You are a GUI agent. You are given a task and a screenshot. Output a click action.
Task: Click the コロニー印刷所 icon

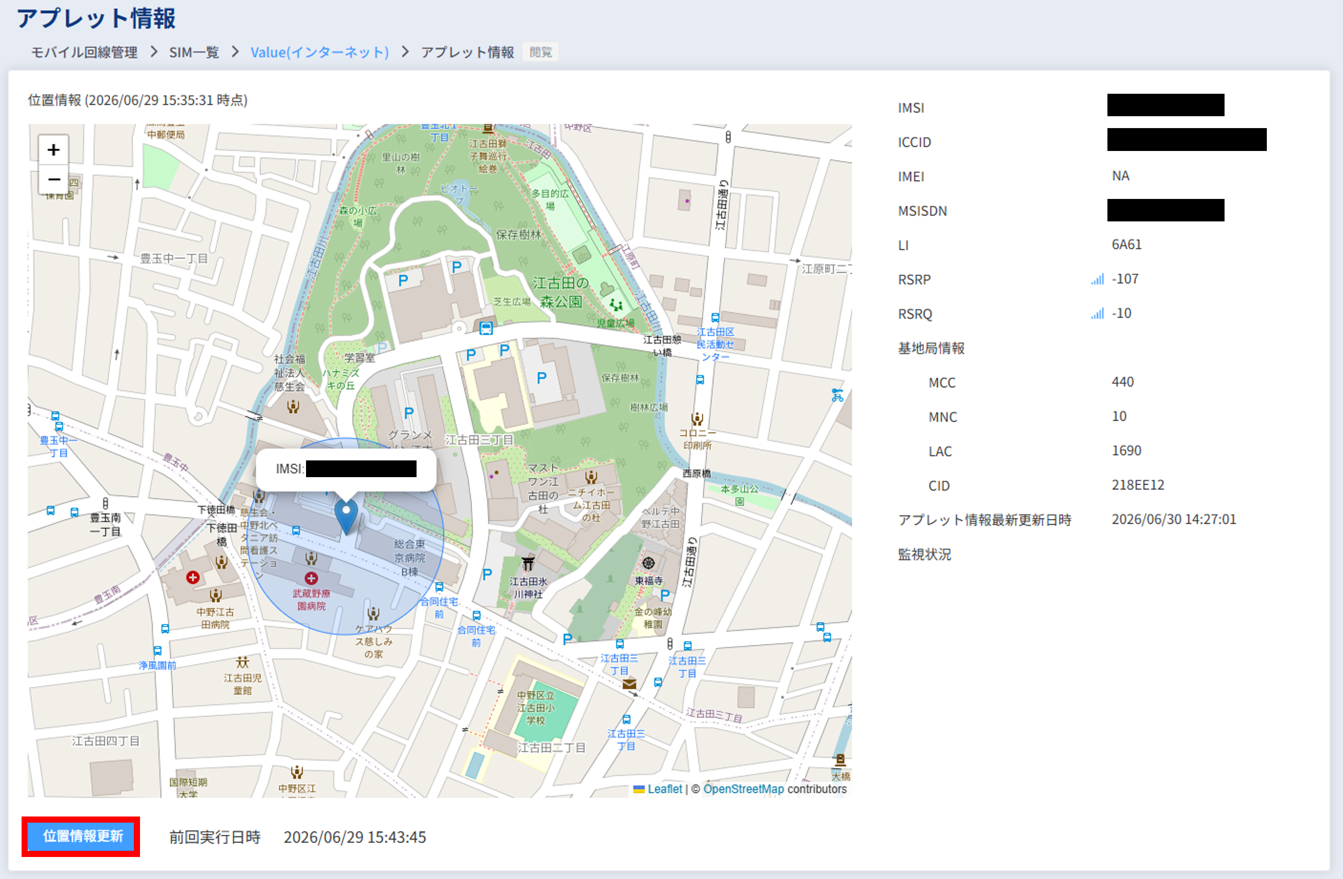(x=697, y=419)
